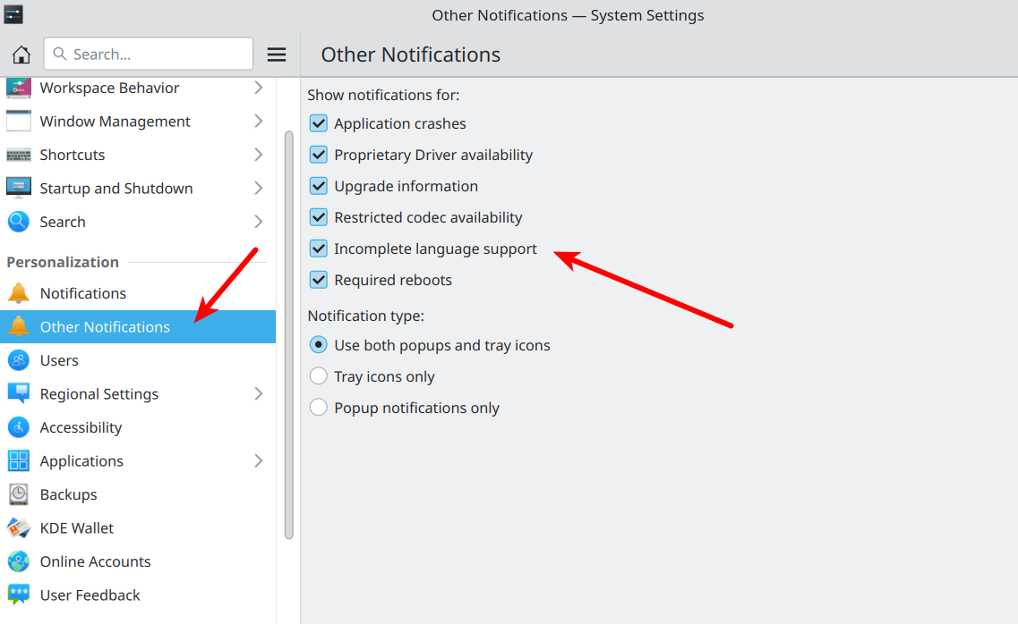Open User Feedback settings icon

tap(19, 594)
